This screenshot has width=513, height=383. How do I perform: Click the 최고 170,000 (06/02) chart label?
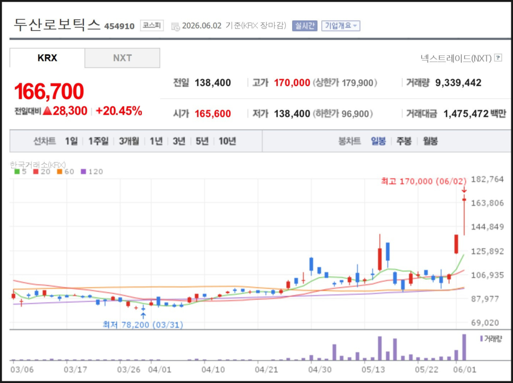(x=424, y=181)
